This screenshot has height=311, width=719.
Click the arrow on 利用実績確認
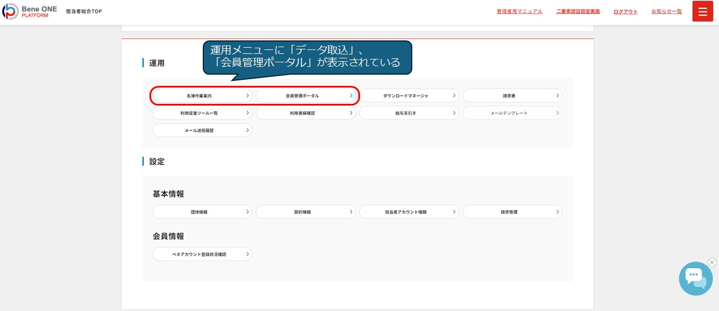(351, 113)
